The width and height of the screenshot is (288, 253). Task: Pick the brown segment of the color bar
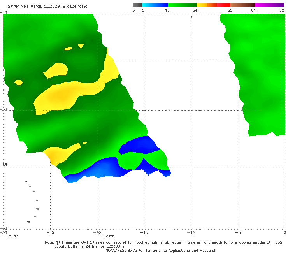tap(242, 5)
